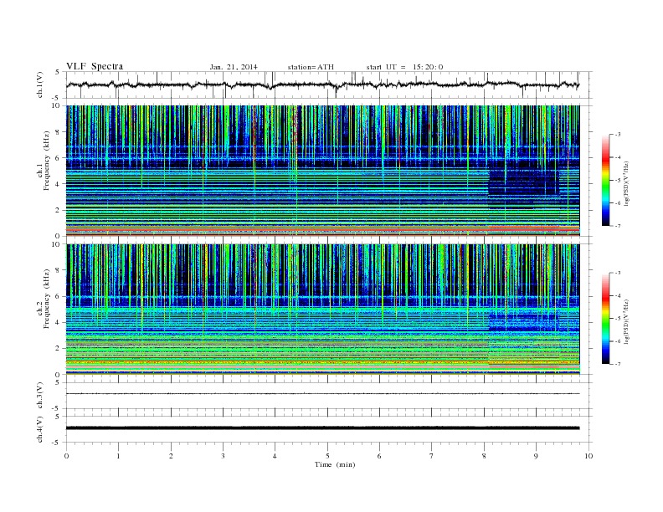Click the ch.1 spectrogram colorbar
Image resolution: width=663 pixels, height=512 pixels.
[605, 180]
